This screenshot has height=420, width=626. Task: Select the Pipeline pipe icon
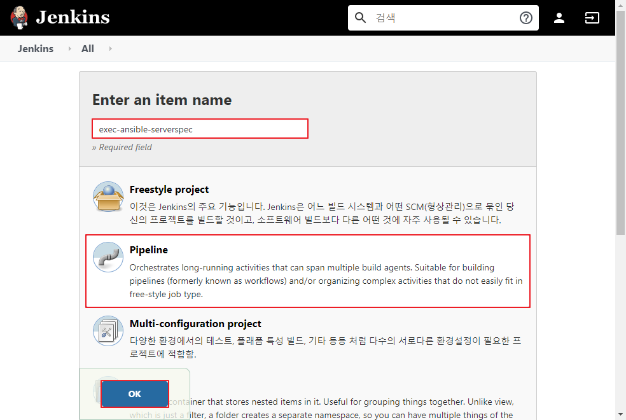108,257
